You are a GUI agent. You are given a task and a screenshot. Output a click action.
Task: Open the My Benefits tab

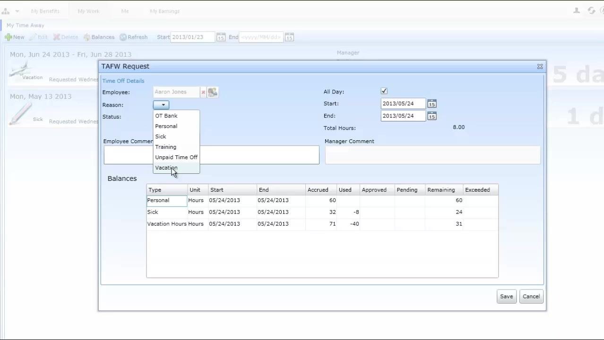[45, 11]
